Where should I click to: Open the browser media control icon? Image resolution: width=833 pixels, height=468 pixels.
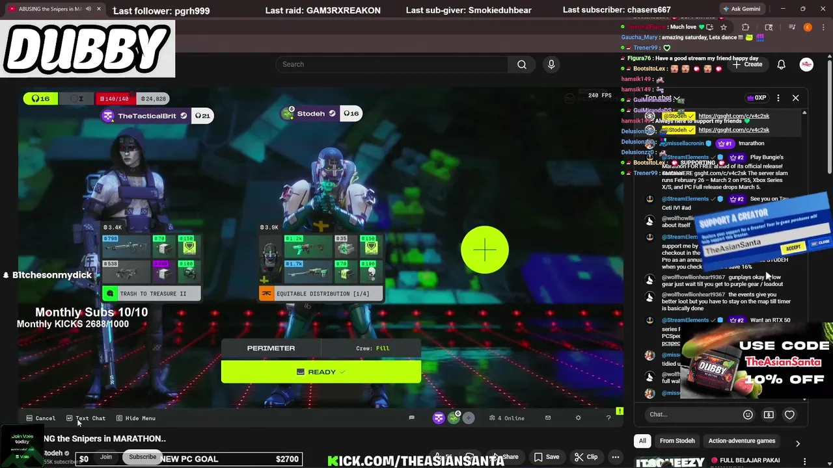point(792,27)
